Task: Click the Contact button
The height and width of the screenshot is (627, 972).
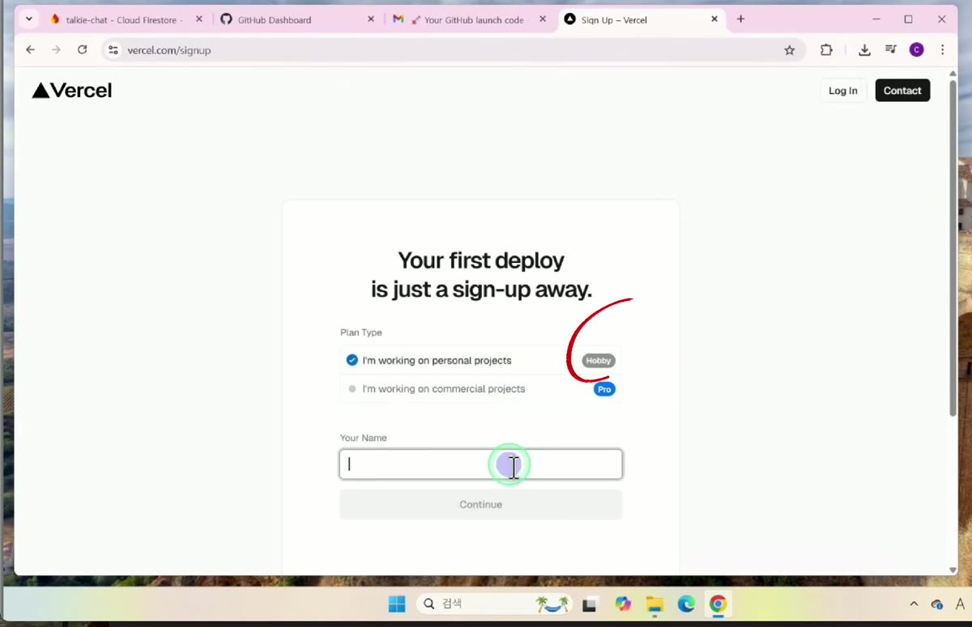Action: (902, 91)
